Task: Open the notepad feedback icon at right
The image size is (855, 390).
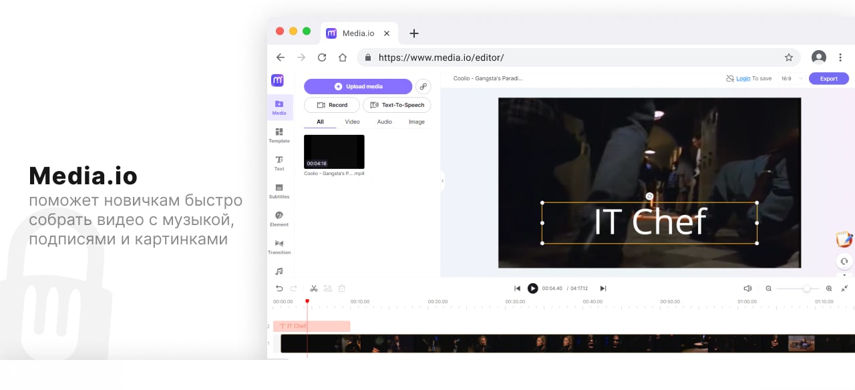Action: [x=844, y=239]
